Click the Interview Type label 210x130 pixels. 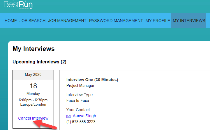(80, 95)
